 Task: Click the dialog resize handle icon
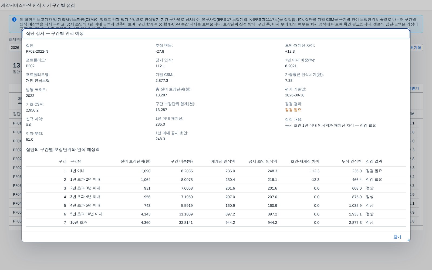click(408, 240)
